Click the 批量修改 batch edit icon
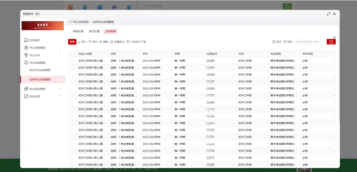 tap(112, 42)
